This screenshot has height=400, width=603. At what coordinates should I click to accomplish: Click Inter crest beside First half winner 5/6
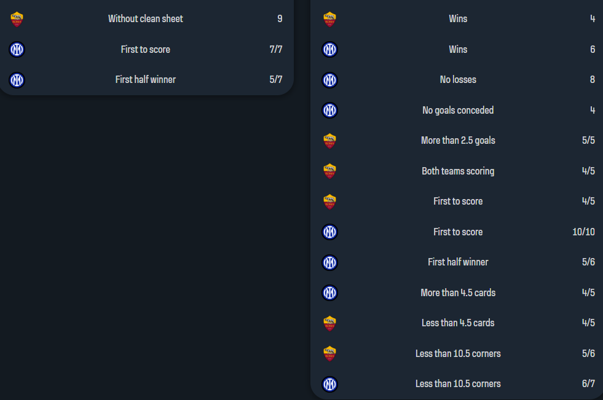[x=330, y=262]
